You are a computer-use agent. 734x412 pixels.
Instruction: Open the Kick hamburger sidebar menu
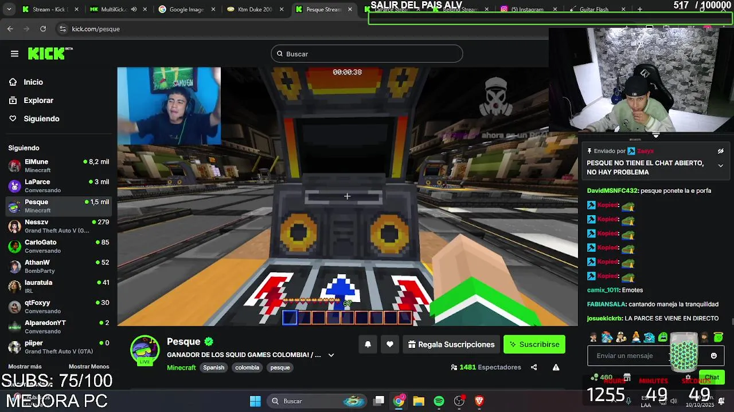[x=14, y=54]
